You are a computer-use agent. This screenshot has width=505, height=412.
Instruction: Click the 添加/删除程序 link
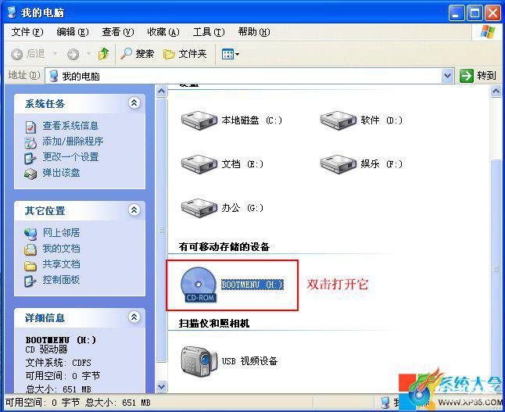73,141
